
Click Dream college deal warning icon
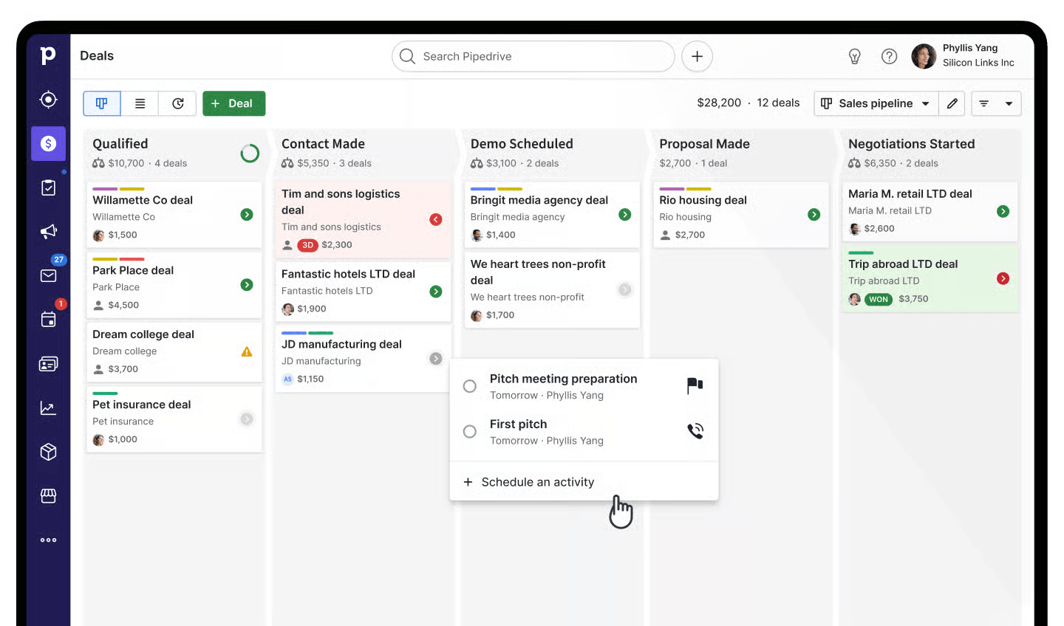pos(247,352)
